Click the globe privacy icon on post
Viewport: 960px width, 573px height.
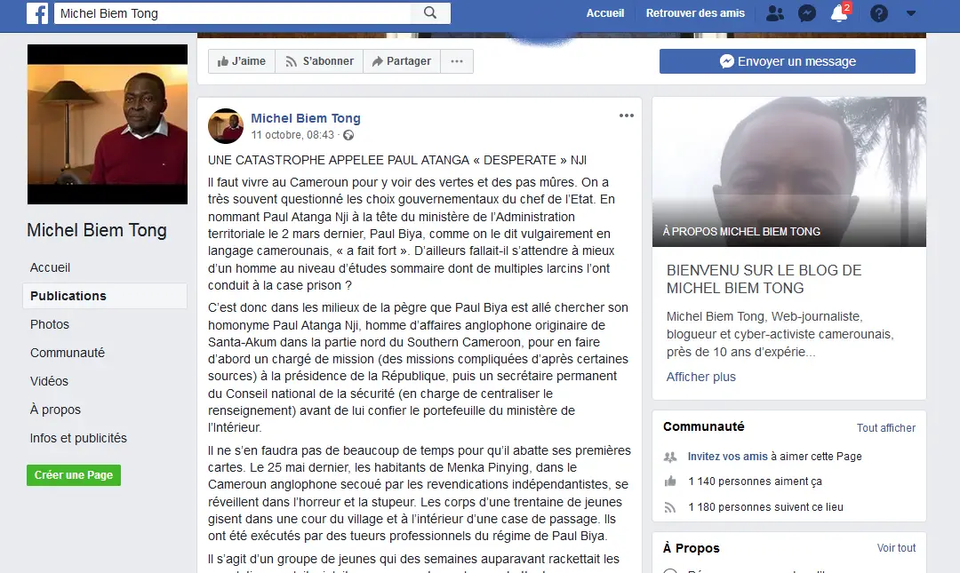point(348,135)
